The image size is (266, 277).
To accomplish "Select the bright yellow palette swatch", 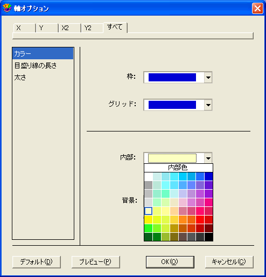I will pyautogui.click(x=148, y=219).
